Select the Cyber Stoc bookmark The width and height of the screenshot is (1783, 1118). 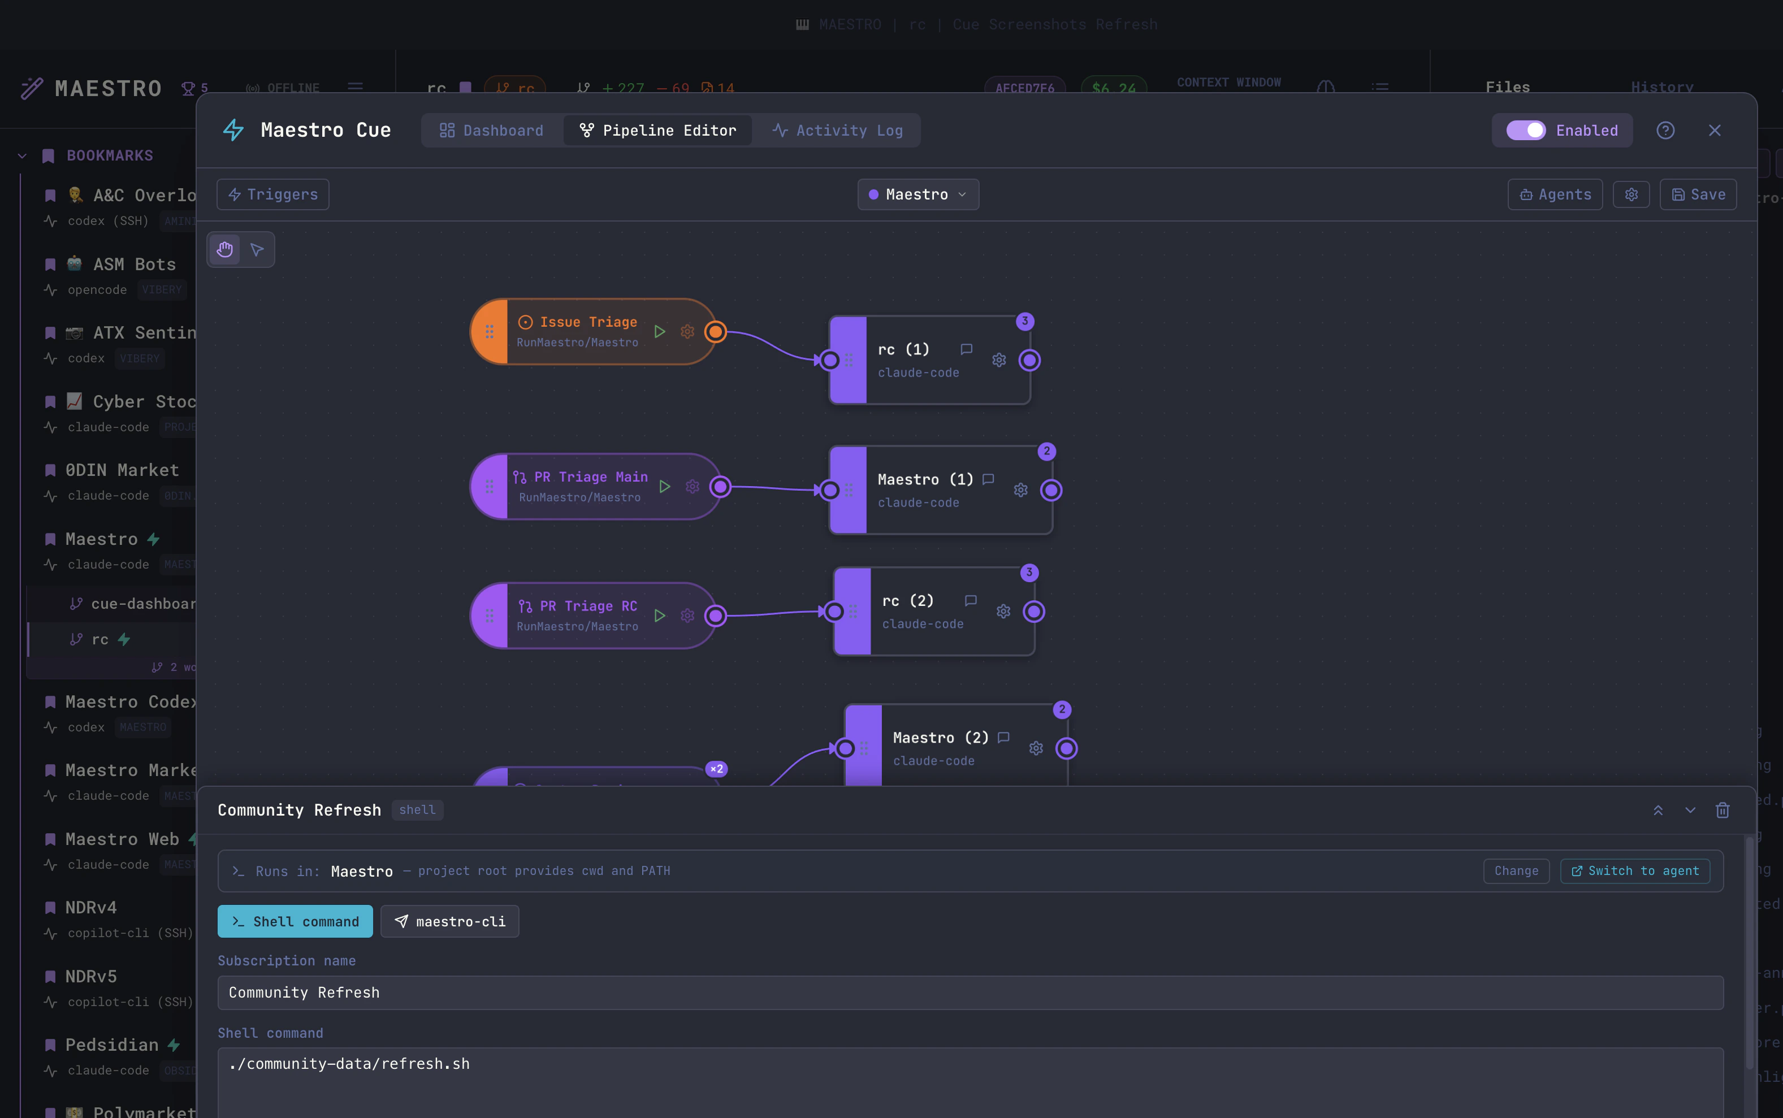pyautogui.click(x=111, y=413)
